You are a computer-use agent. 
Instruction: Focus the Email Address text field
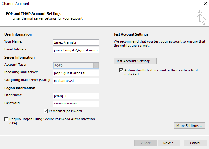76,50
